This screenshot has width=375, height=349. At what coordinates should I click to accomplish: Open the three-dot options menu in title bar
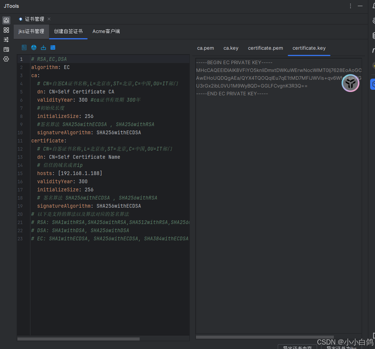[350, 6]
